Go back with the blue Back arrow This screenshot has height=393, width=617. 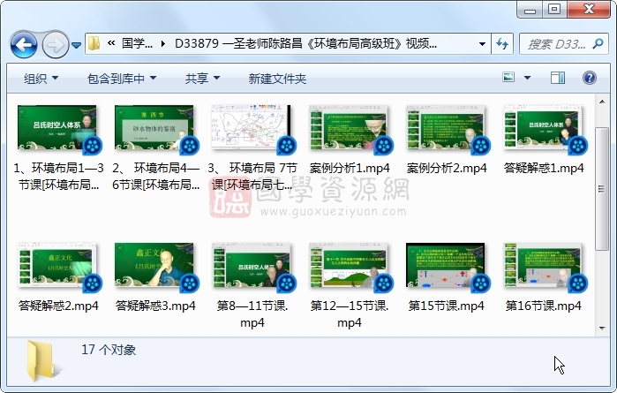24,45
